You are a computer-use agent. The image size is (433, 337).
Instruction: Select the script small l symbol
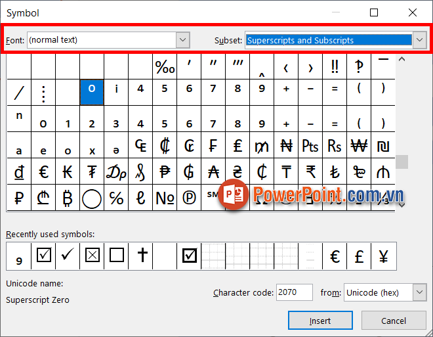[x=140, y=197]
